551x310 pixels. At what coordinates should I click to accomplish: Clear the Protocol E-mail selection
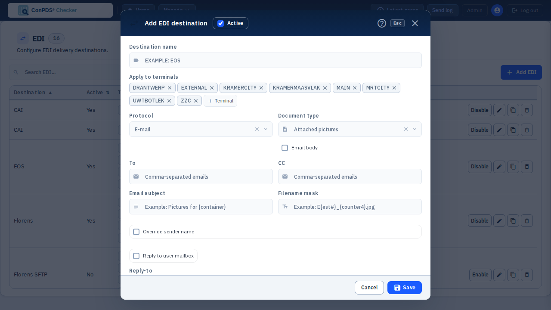click(x=257, y=129)
